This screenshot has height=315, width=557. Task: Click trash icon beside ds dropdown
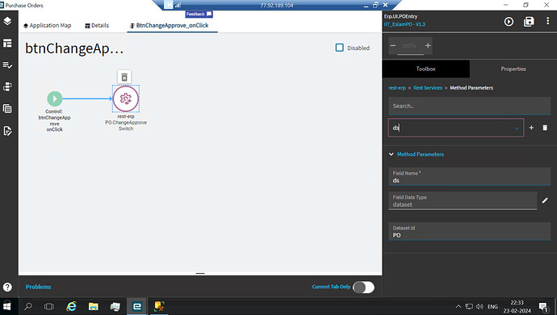tap(545, 128)
